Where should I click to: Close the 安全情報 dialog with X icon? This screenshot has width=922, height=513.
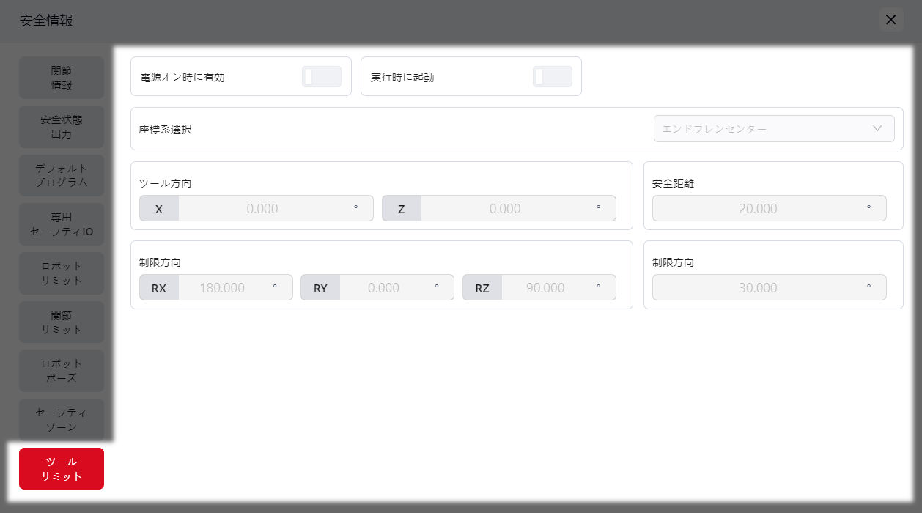[890, 20]
